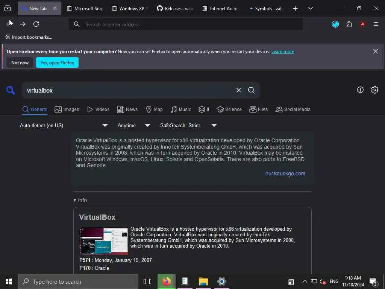
Task: Switch to the Internet Archive tab
Action: pyautogui.click(x=220, y=9)
